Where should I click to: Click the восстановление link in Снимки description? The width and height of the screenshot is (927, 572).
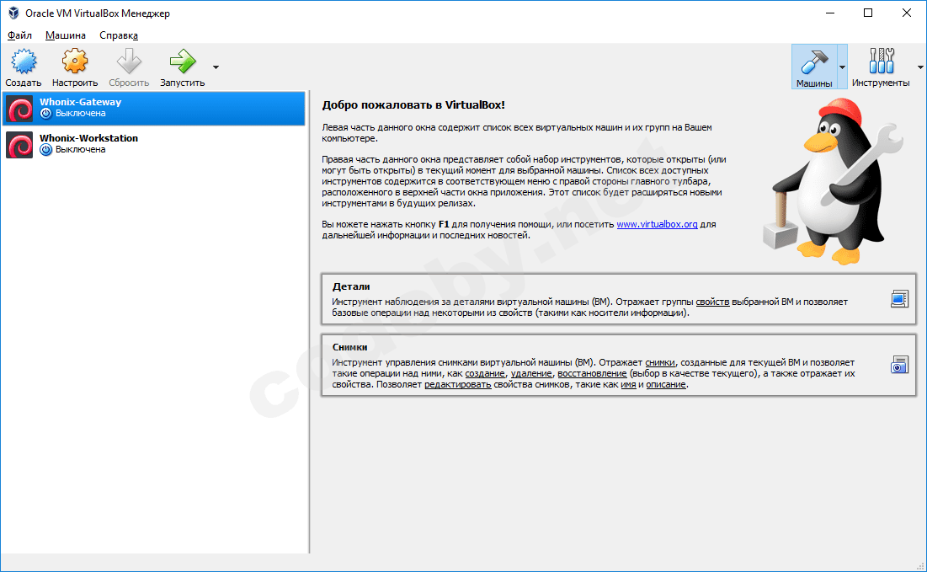point(593,373)
